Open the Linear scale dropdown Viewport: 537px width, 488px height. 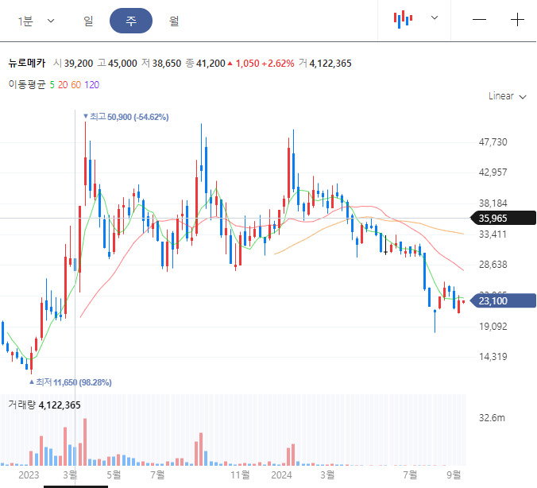(507, 96)
